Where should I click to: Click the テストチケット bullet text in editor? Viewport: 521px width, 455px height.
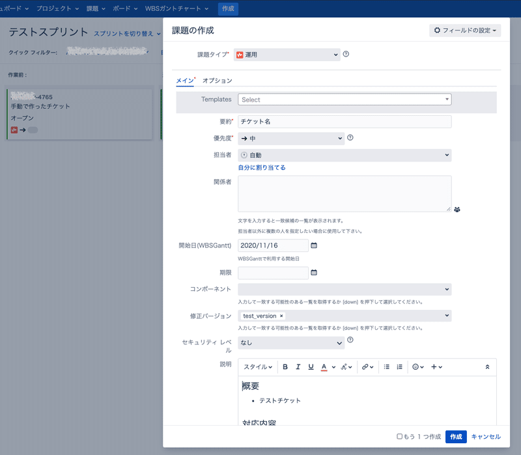[x=280, y=400]
